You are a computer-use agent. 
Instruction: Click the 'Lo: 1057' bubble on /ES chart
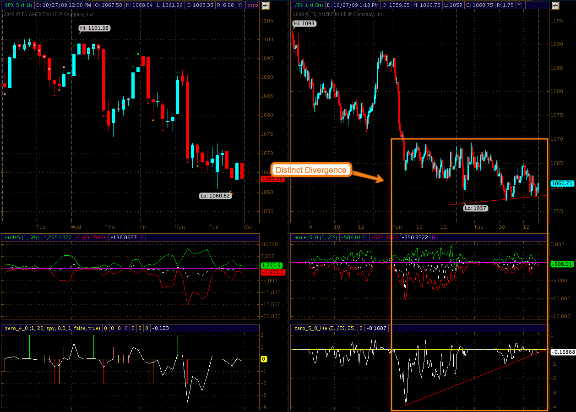[x=475, y=208]
